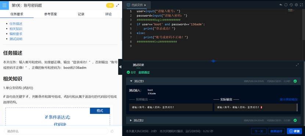Viewport: 305px width, 136px height.
Task: Click the 自测运行 button
Action: tap(276, 131)
